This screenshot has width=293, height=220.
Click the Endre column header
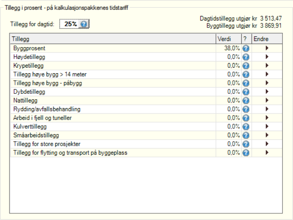click(267, 39)
